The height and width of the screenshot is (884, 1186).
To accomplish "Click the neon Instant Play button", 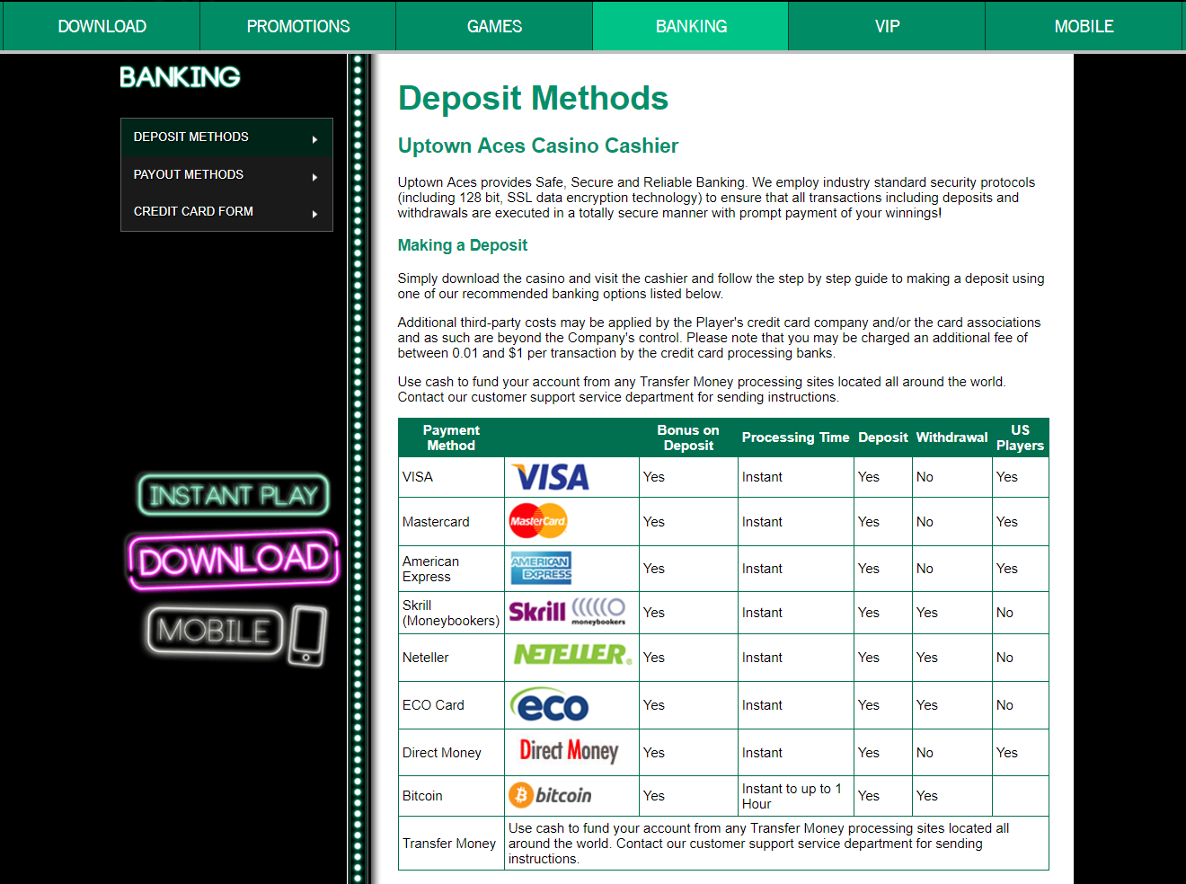I will point(234,495).
